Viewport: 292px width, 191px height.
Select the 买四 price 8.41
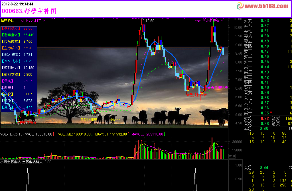coord(265,82)
